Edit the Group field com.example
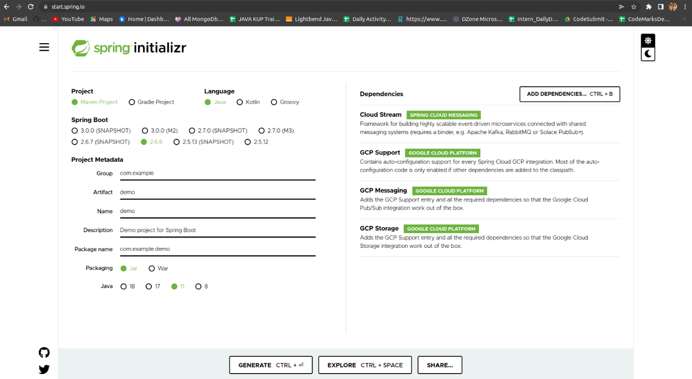 217,173
